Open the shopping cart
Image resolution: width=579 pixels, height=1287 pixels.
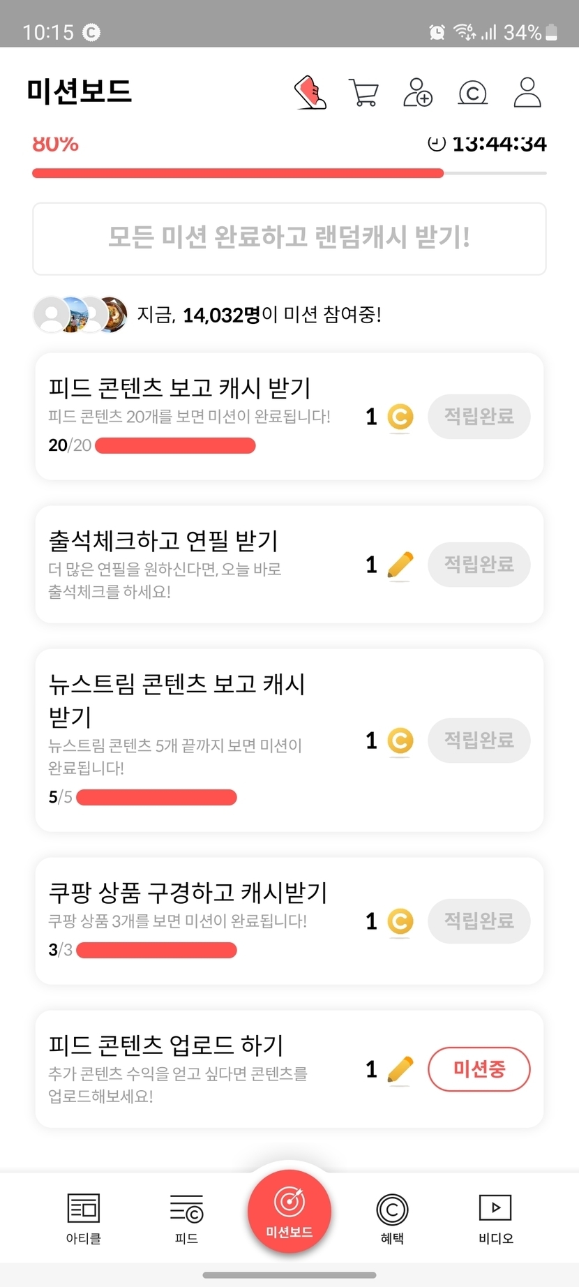click(x=363, y=93)
